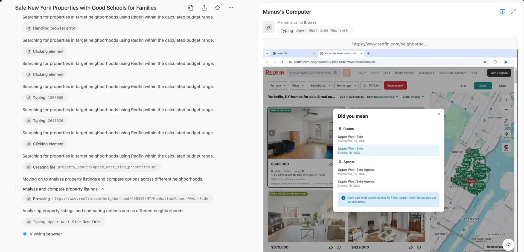Switch to List view

(x=464, y=86)
